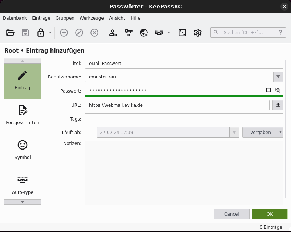Focus the Suchen search field
291x232 pixels.
pos(248,32)
